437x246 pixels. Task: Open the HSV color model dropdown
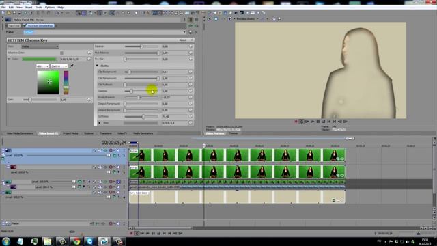click(x=42, y=66)
